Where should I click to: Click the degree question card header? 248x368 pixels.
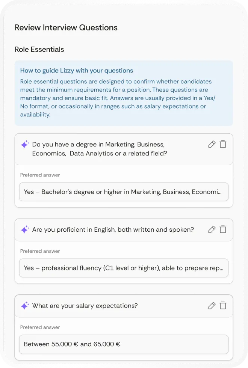(113, 149)
